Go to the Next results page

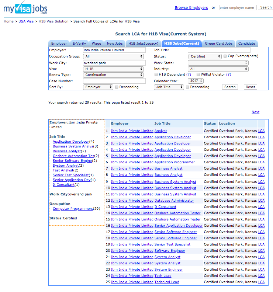pyautogui.click(x=256, y=112)
